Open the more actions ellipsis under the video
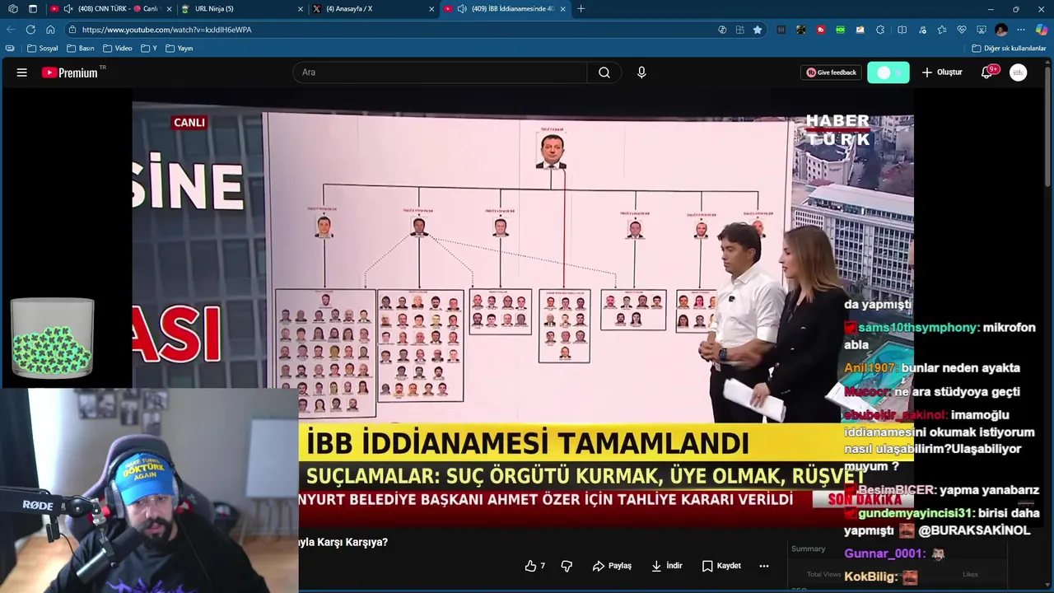1054x593 pixels. point(764,566)
